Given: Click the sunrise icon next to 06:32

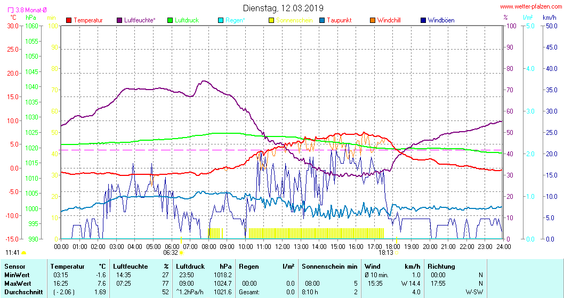Looking at the screenshot, I should [x=181, y=253].
